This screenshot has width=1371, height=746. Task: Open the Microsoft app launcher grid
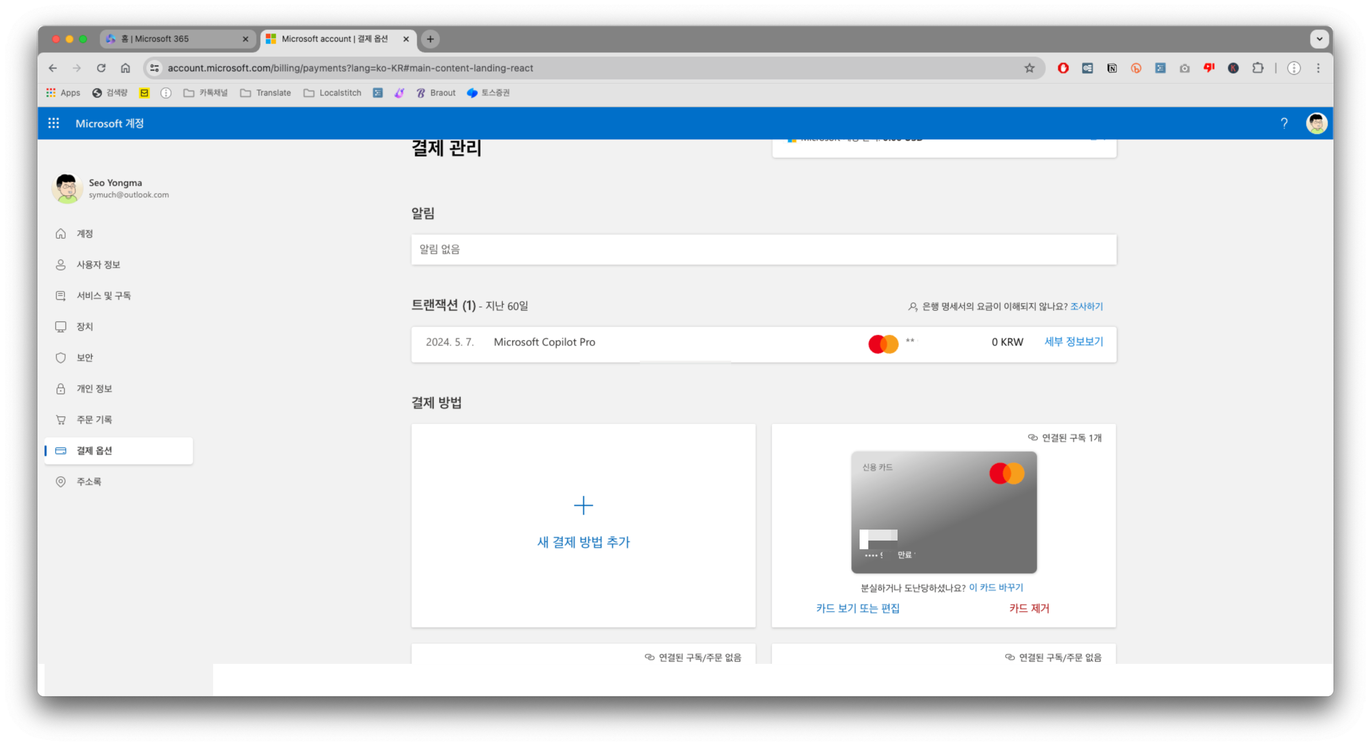(x=53, y=123)
